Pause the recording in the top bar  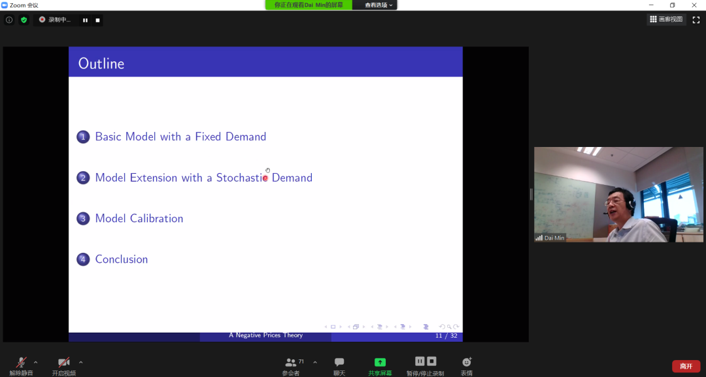tap(85, 20)
